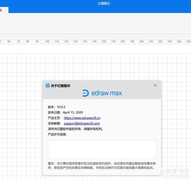
Task: Click the support@edrawsoft.com email link
Action: click(82, 123)
